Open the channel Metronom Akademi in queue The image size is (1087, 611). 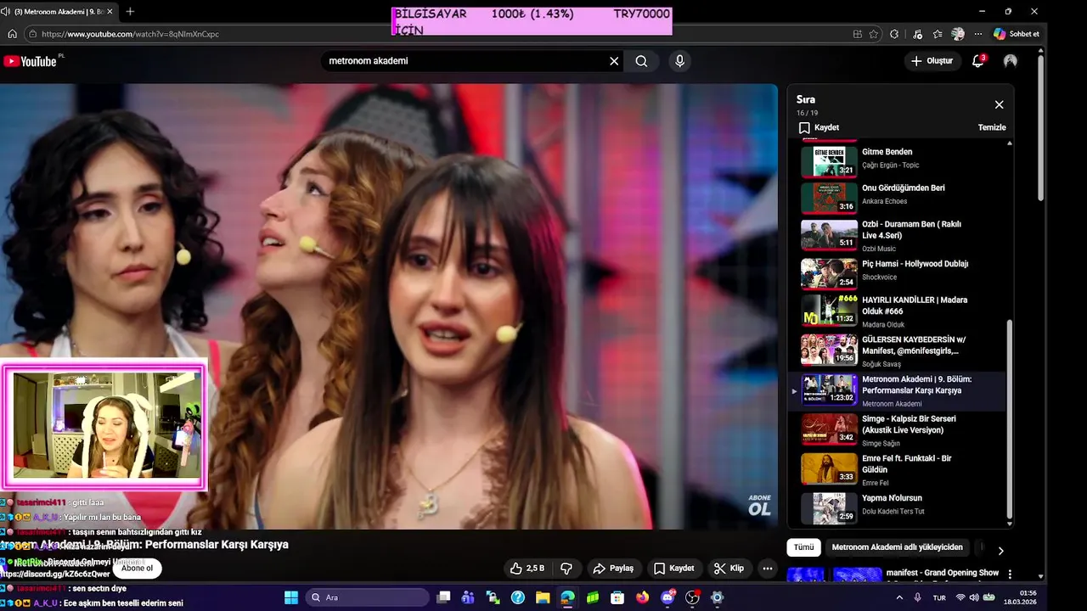pyautogui.click(x=892, y=404)
